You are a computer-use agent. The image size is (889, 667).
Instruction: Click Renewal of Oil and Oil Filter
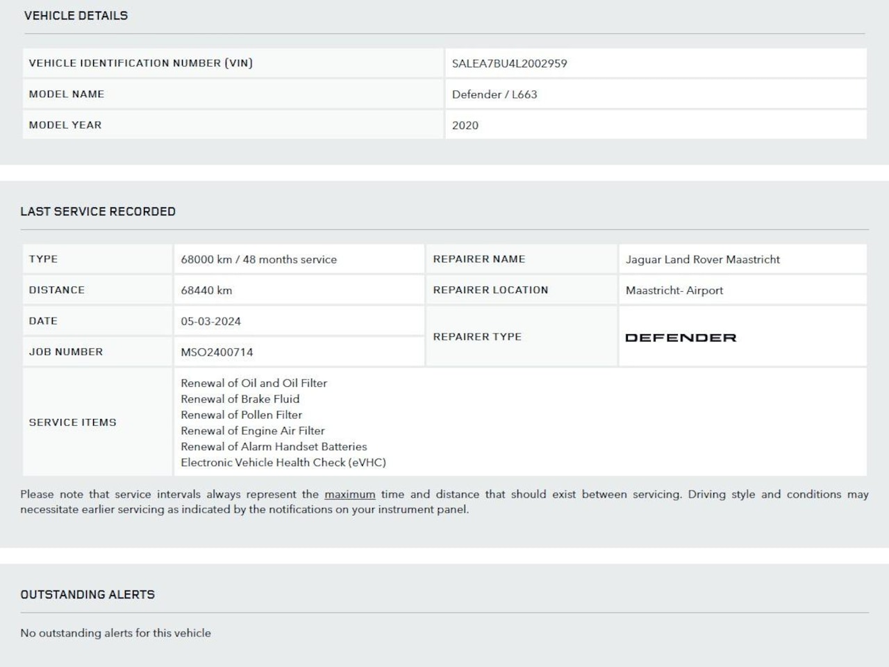tap(254, 383)
